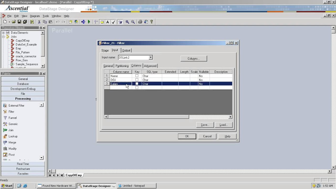Click the palette scroll down arrow
This screenshot has height=189, width=336.
pyautogui.click(x=41, y=158)
